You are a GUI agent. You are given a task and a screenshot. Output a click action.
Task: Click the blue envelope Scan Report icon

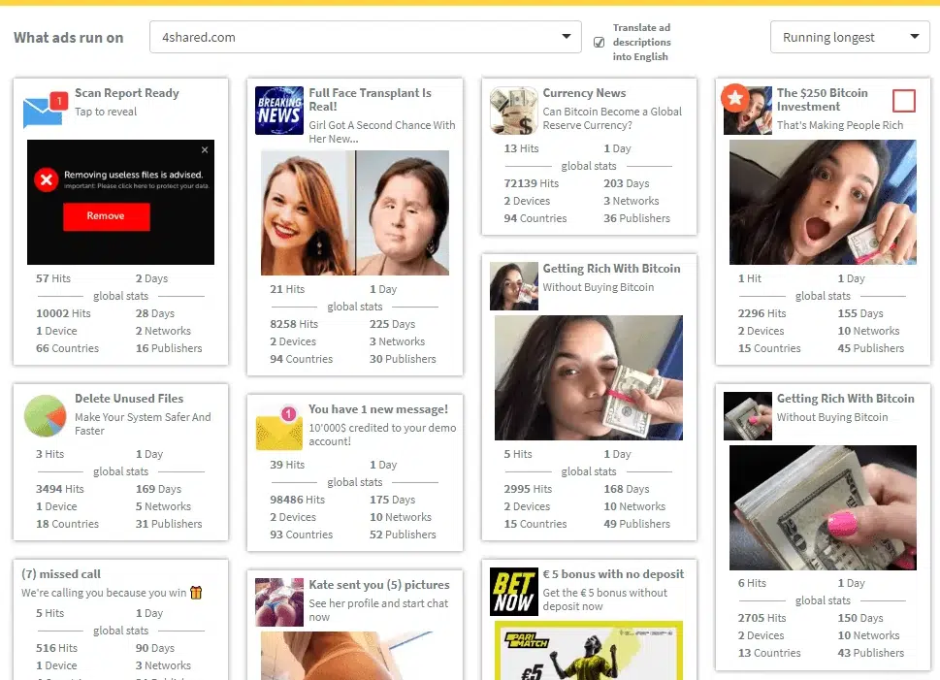pyautogui.click(x=45, y=110)
